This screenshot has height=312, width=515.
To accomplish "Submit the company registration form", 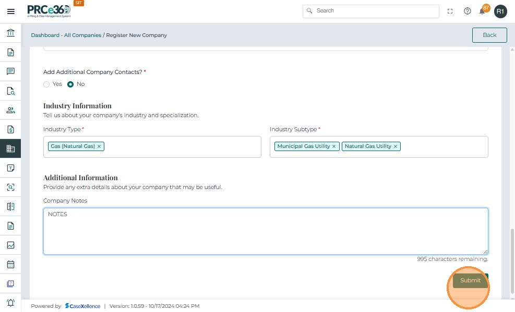I will coord(470,281).
